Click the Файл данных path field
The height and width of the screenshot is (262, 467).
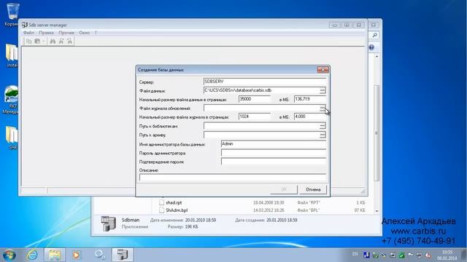(x=261, y=90)
